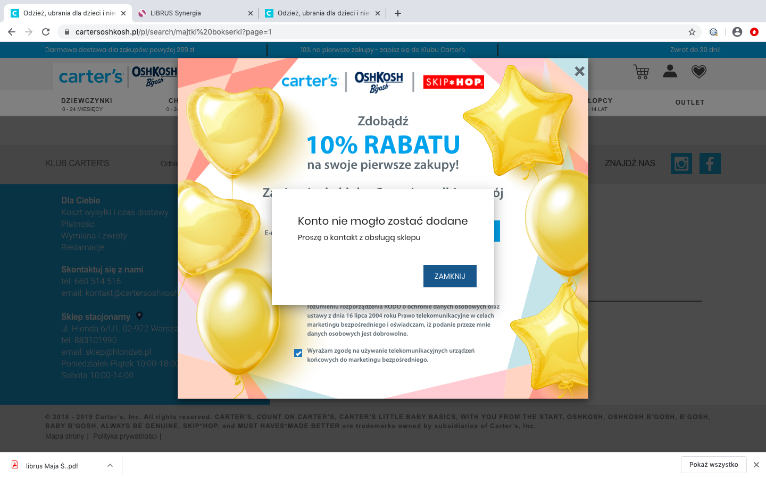
Task: Bookmark this page with star icon
Action: (x=692, y=32)
